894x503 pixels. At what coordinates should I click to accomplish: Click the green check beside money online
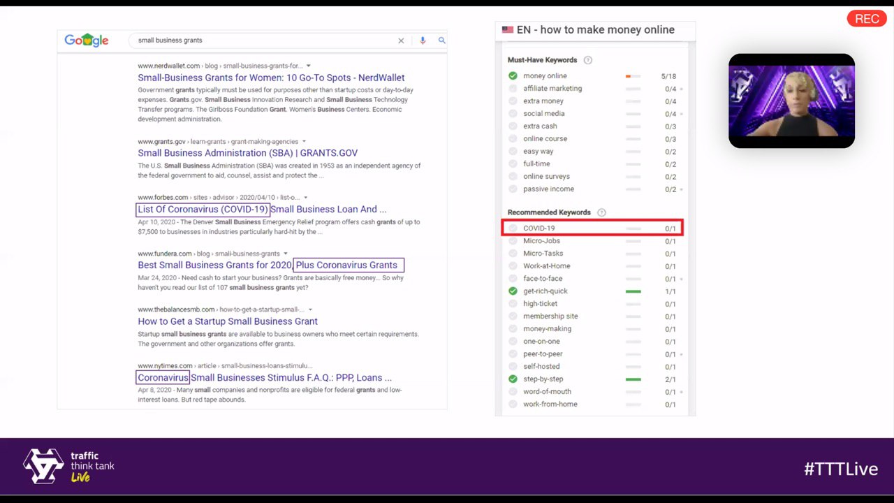(513, 76)
